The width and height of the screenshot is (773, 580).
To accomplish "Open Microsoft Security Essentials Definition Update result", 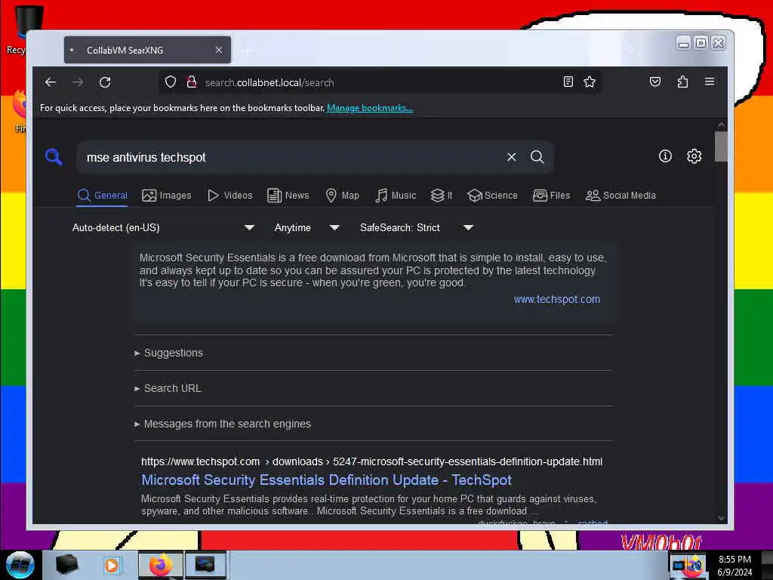I will [326, 480].
